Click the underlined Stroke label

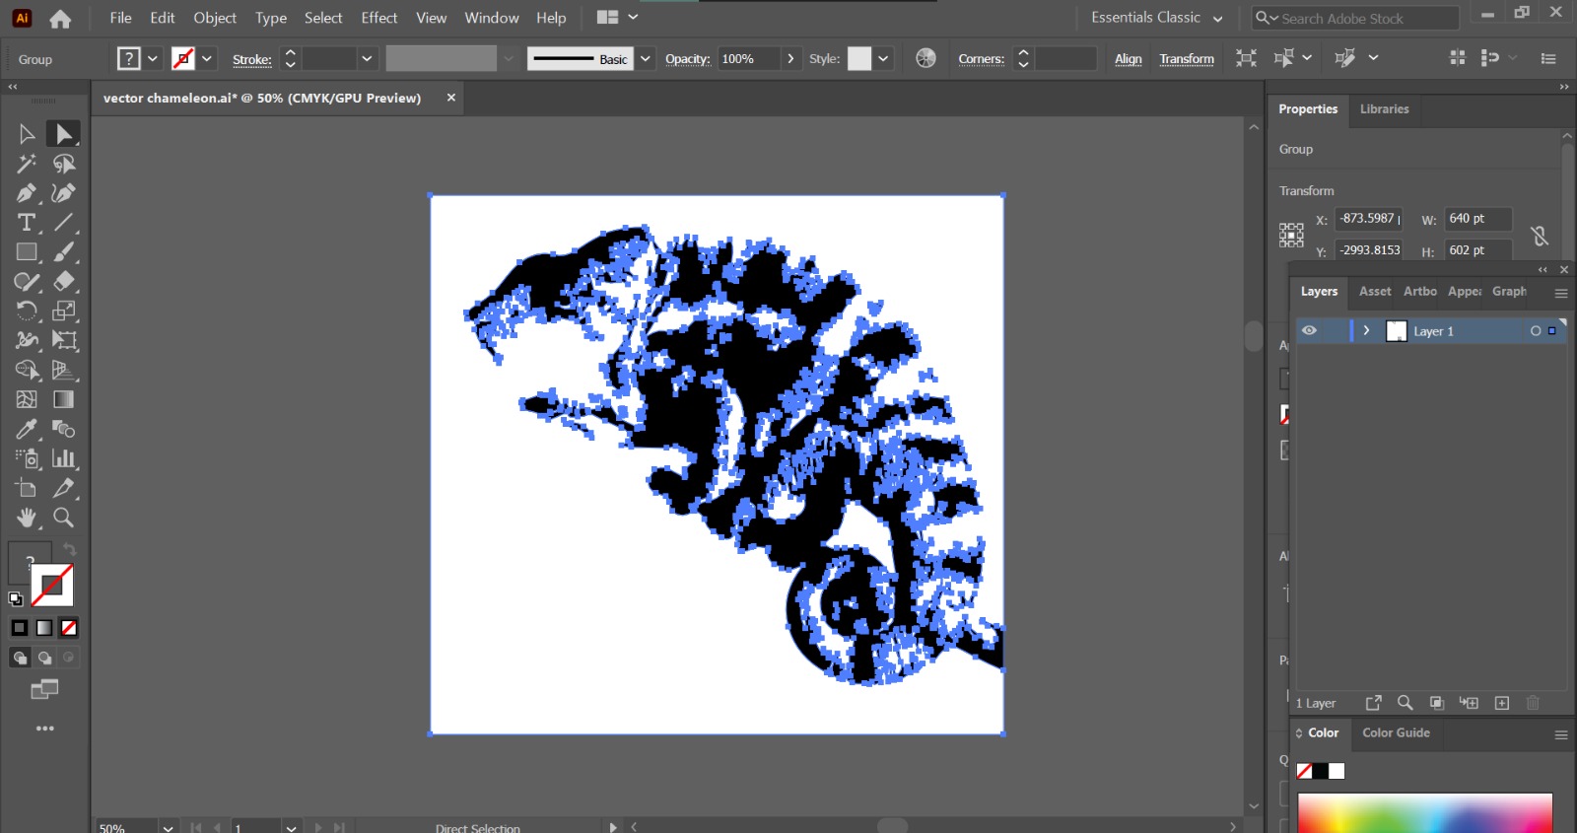252,59
